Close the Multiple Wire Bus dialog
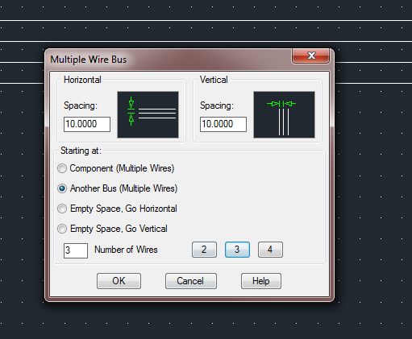Screen dimensions: 412x339 point(310,56)
